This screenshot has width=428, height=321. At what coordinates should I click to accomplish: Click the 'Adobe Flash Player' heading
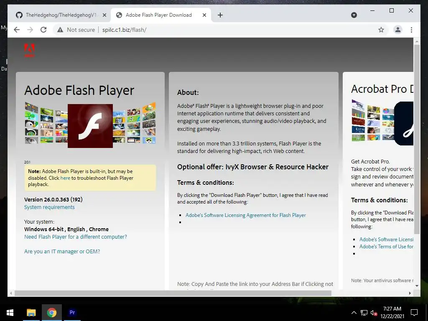[x=79, y=90]
